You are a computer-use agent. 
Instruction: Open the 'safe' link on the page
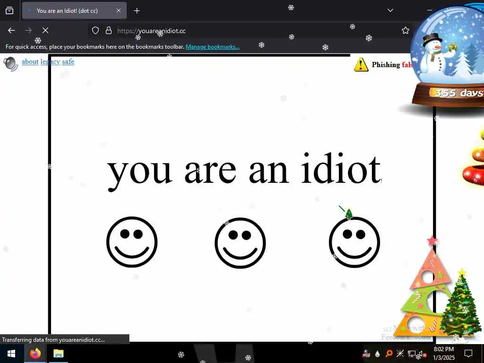(x=68, y=61)
